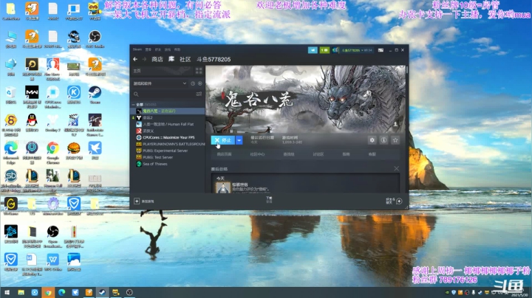Open the blue announcements icon in Steam

coord(313,50)
